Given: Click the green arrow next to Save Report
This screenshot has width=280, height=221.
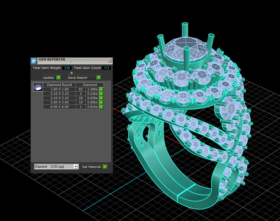Looking at the screenshot, I should pos(99,78).
